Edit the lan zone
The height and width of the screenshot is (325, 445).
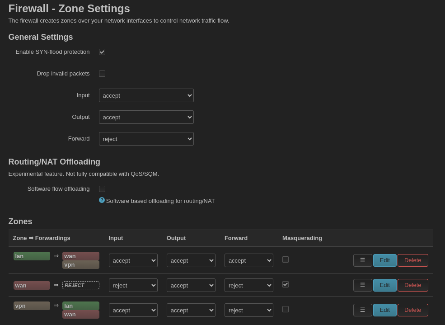tap(384, 260)
